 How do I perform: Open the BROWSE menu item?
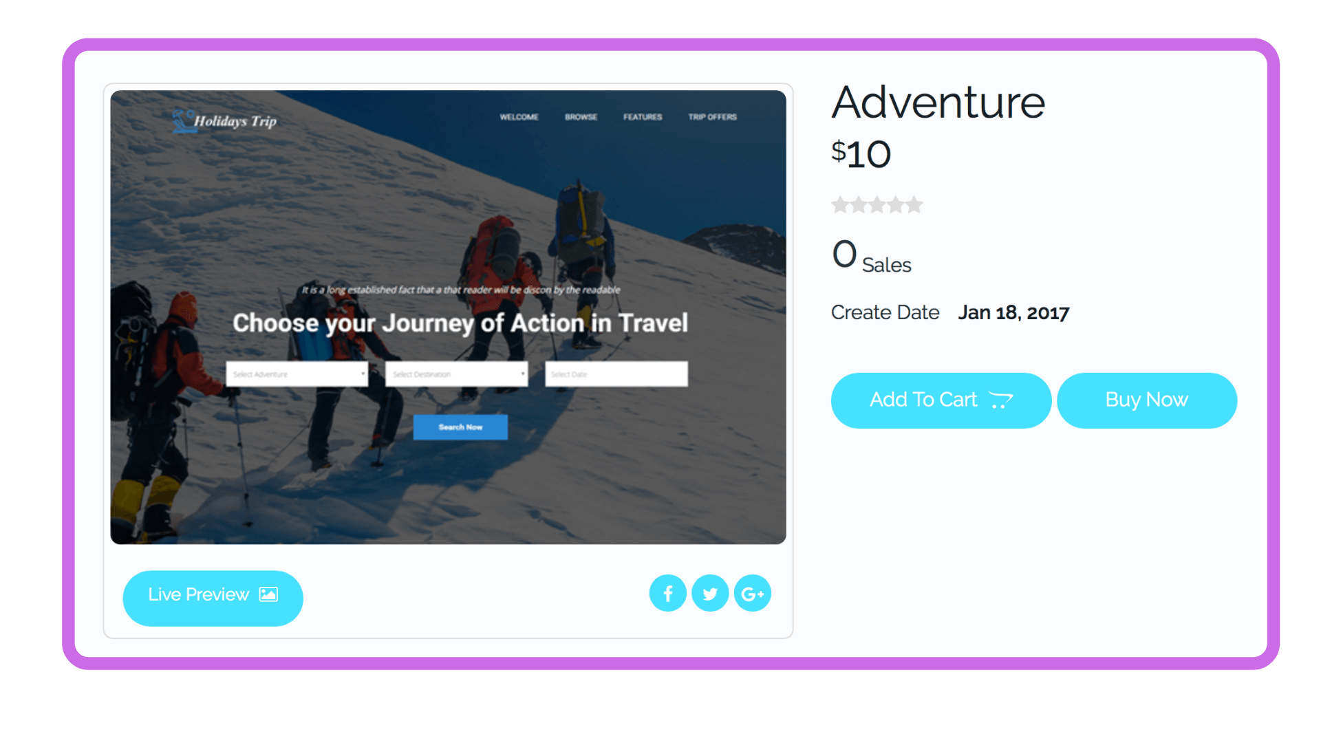[x=581, y=117]
